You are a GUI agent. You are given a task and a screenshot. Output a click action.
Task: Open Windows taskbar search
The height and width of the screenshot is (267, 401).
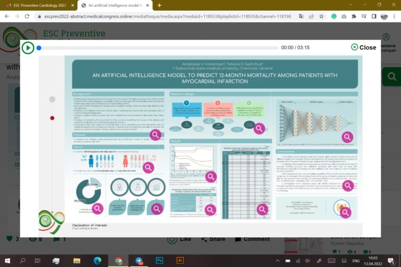[22, 261]
